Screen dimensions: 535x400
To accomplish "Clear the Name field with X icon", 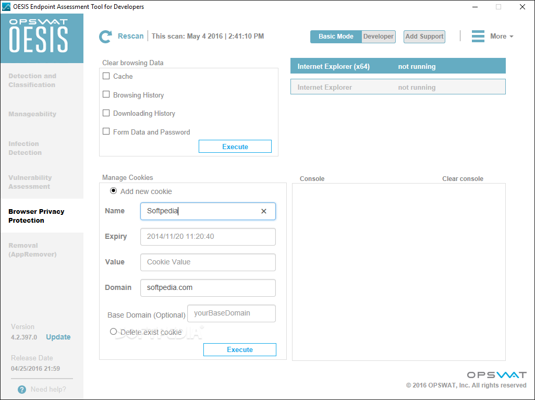I will [x=264, y=211].
